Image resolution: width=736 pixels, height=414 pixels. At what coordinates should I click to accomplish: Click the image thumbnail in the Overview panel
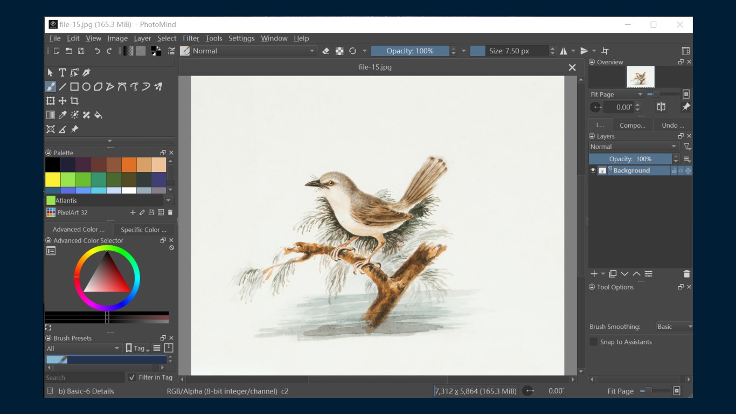coord(641,77)
